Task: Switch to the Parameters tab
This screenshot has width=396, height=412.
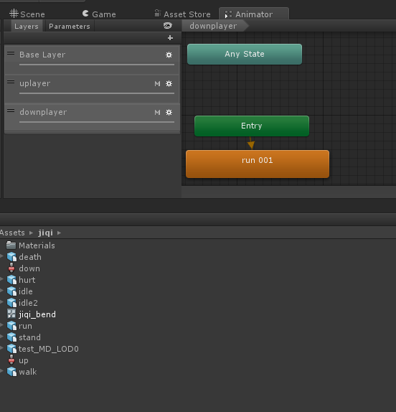Action: point(70,27)
